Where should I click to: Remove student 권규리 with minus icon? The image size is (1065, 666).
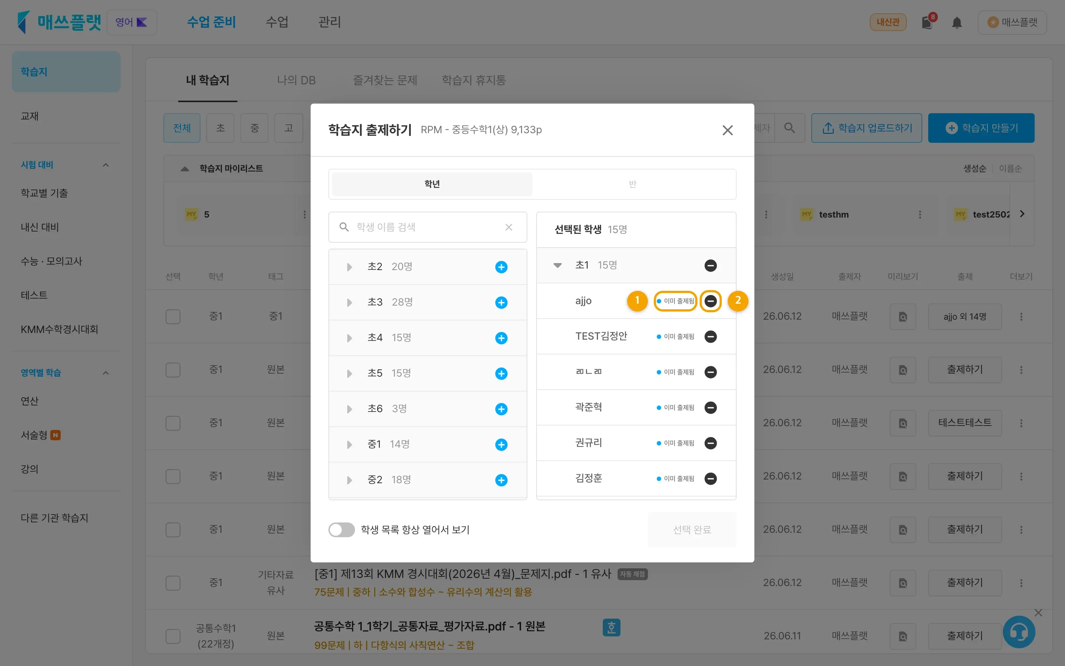pyautogui.click(x=710, y=443)
